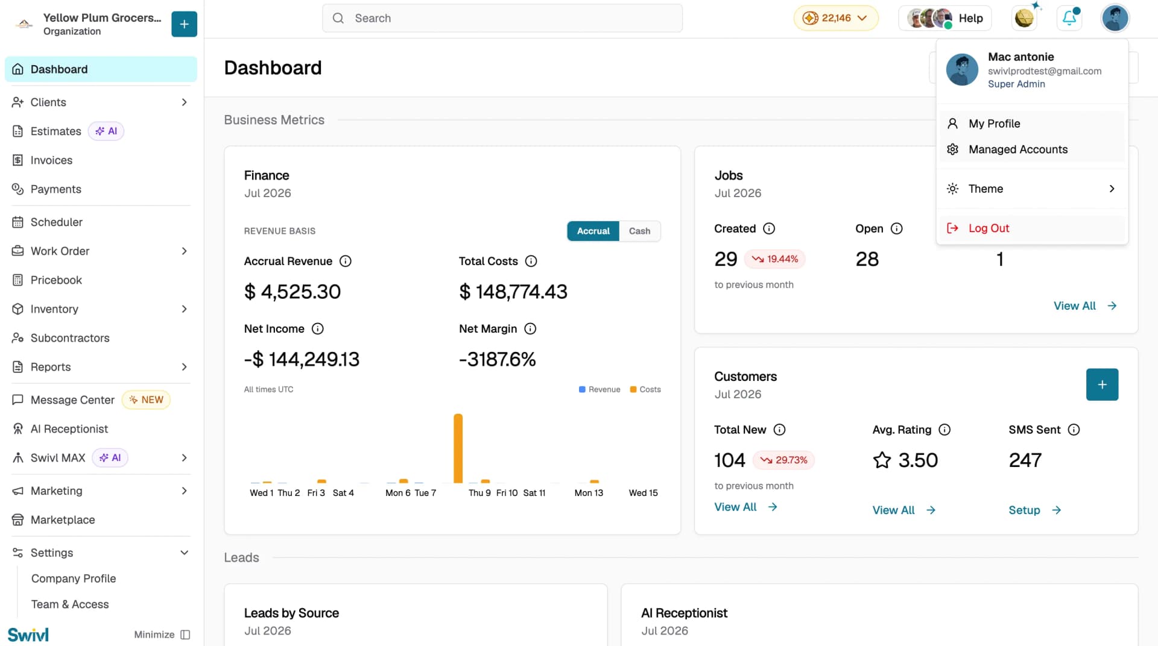The image size is (1158, 646).
Task: Expand the Reports submenu
Action: (185, 367)
